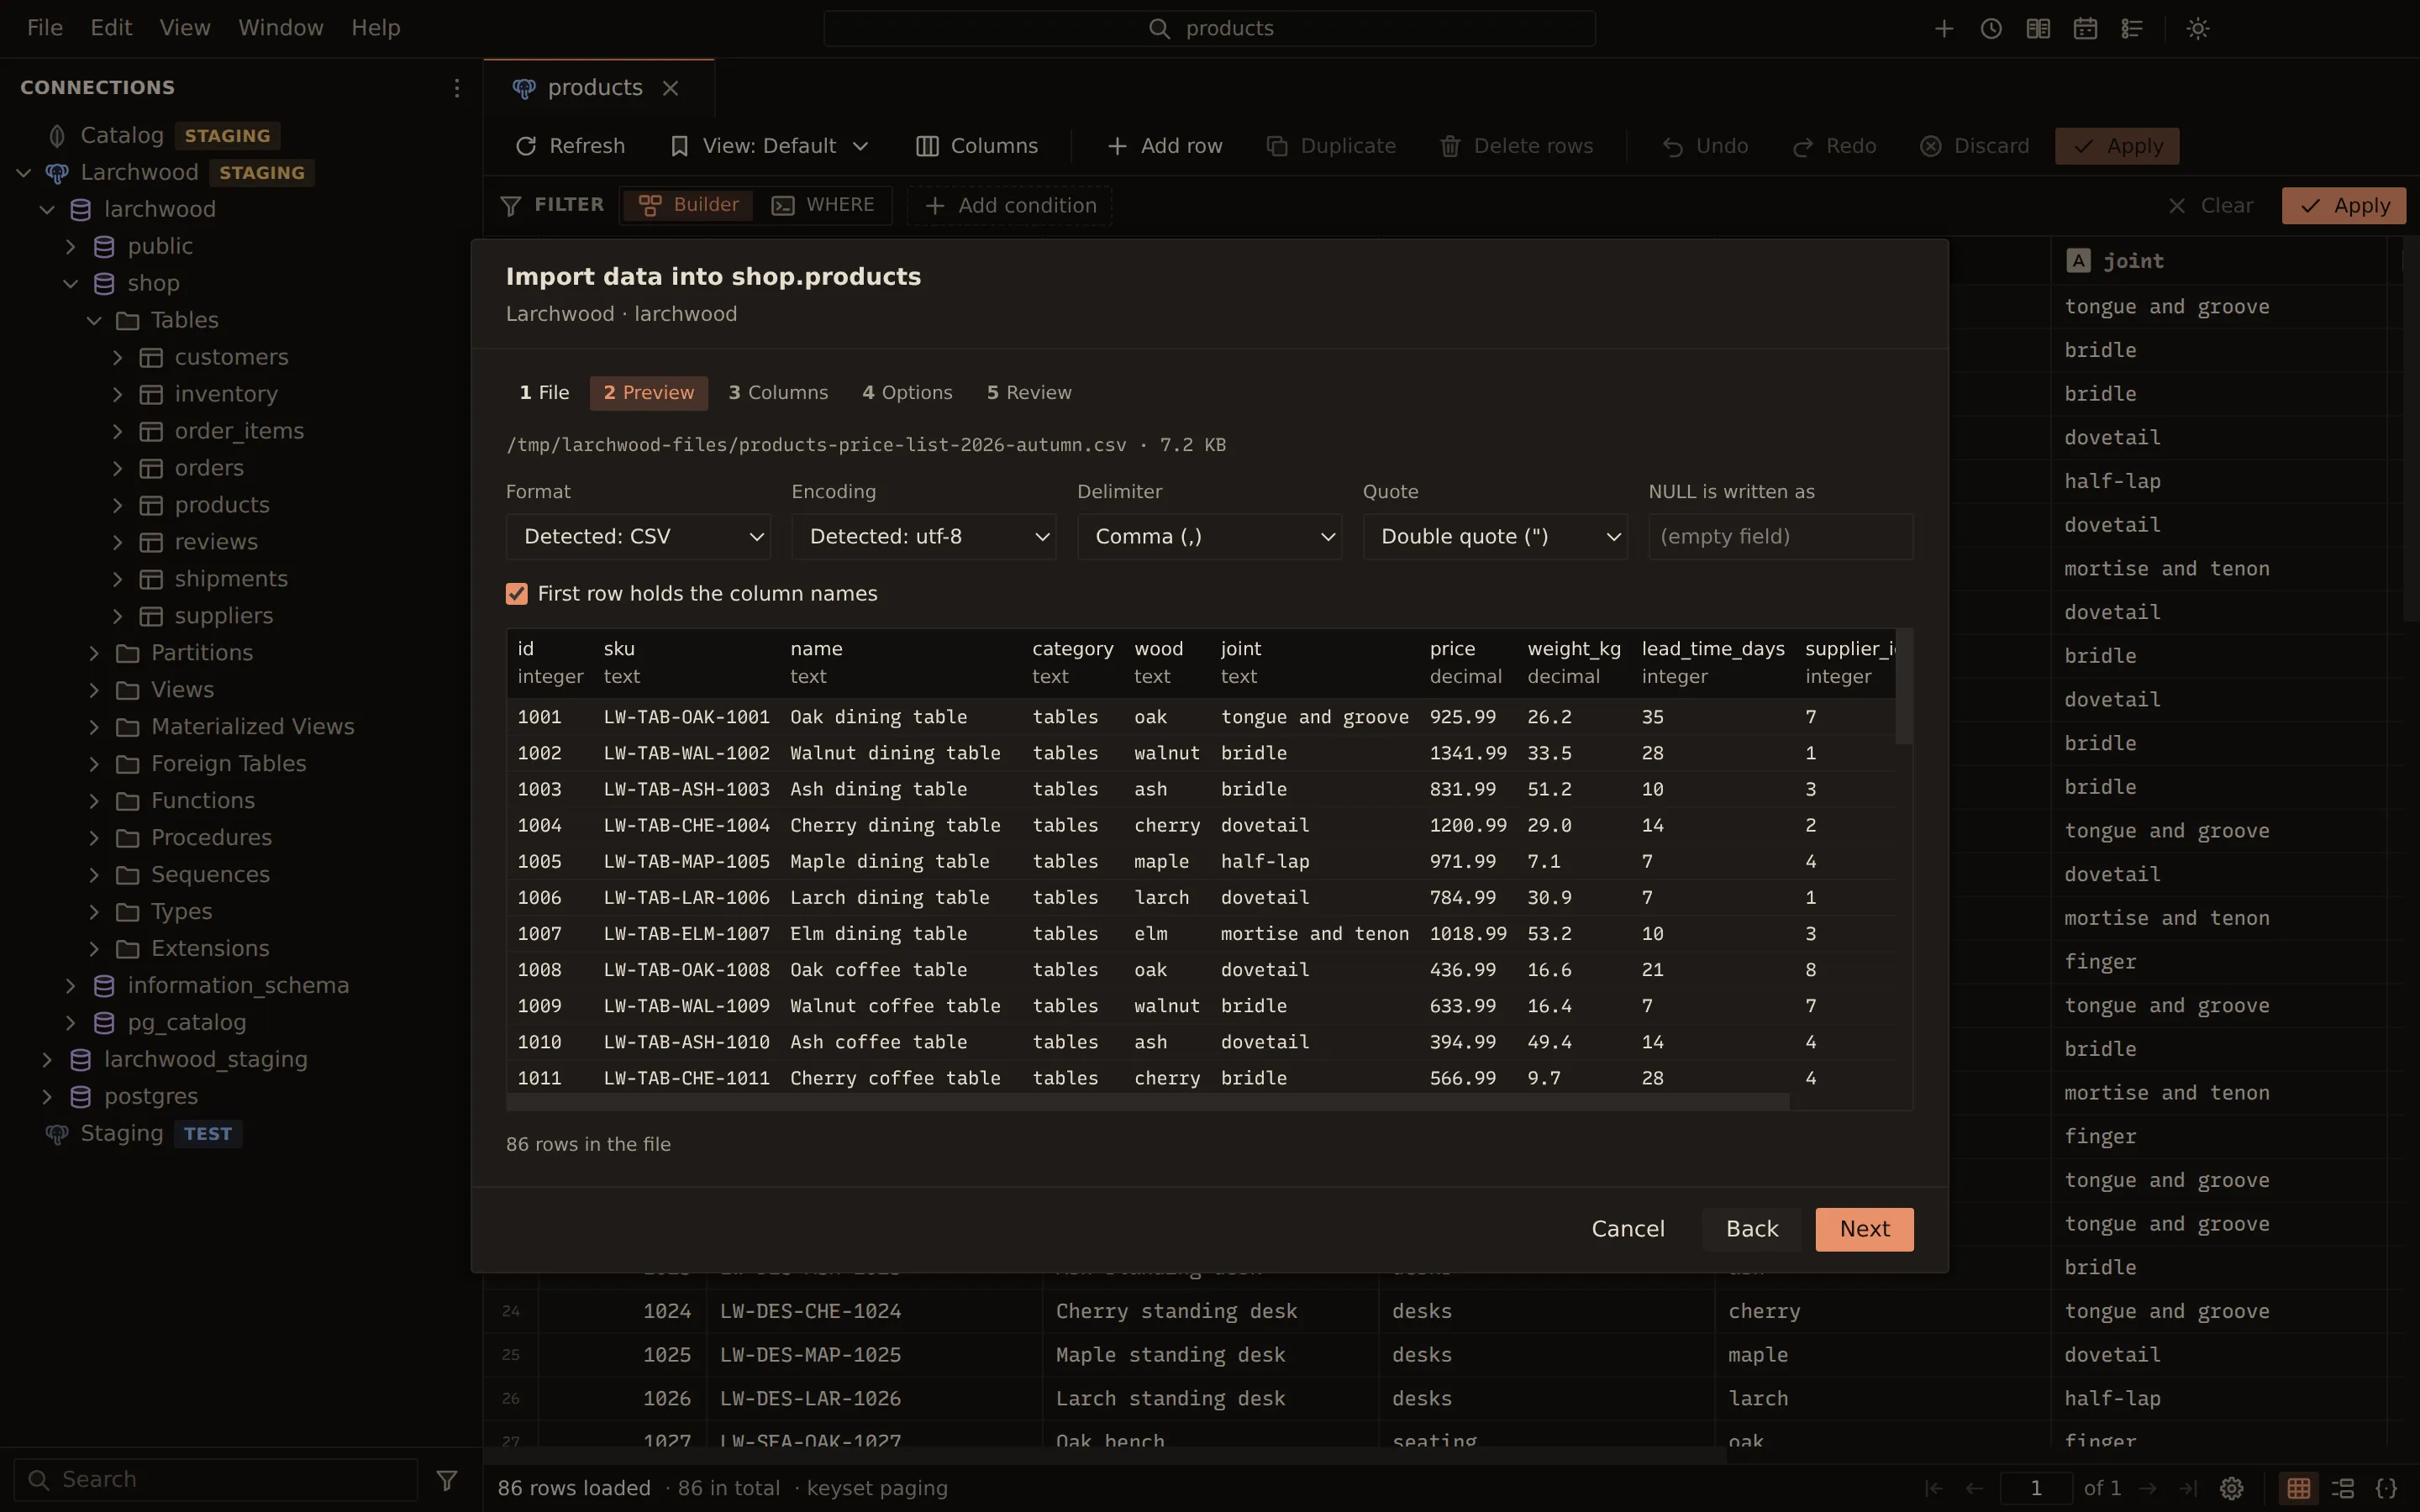
Task: Cancel the import dialog
Action: 1628,1229
